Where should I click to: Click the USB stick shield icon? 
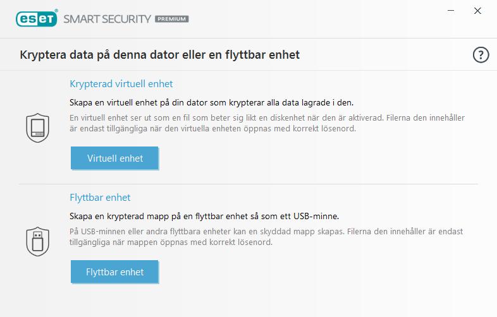click(x=37, y=240)
